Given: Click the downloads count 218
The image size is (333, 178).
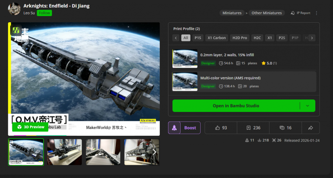Looking at the screenshot, I should tap(263, 140).
